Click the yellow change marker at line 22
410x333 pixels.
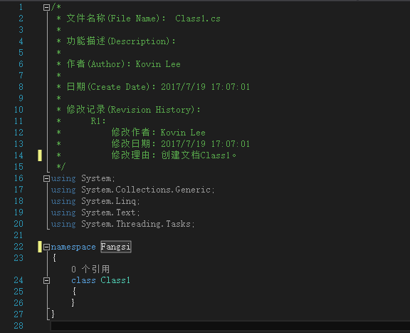40,247
